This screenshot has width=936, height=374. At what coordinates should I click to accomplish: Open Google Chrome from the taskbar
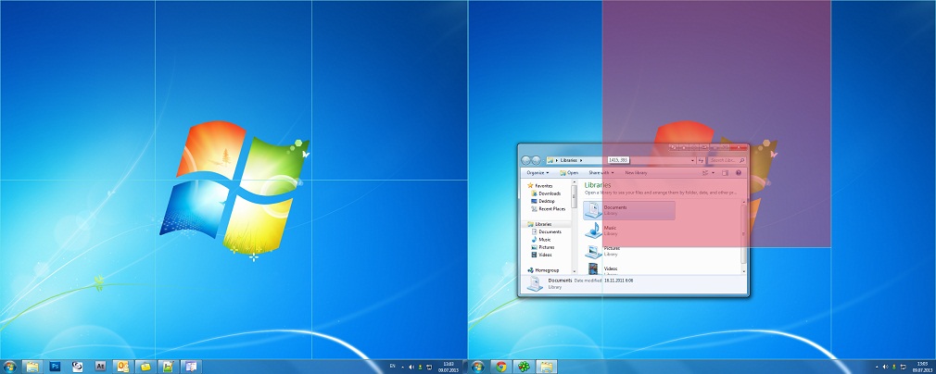click(500, 367)
